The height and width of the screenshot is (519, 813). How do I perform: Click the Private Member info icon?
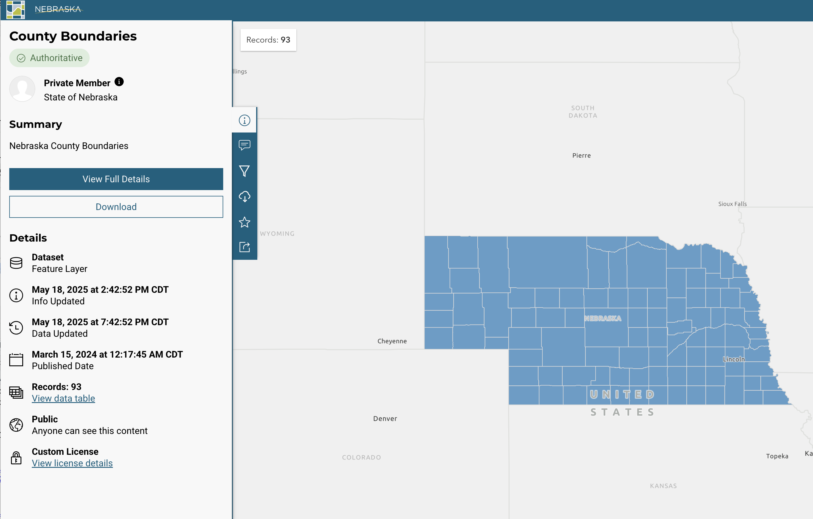pyautogui.click(x=119, y=82)
